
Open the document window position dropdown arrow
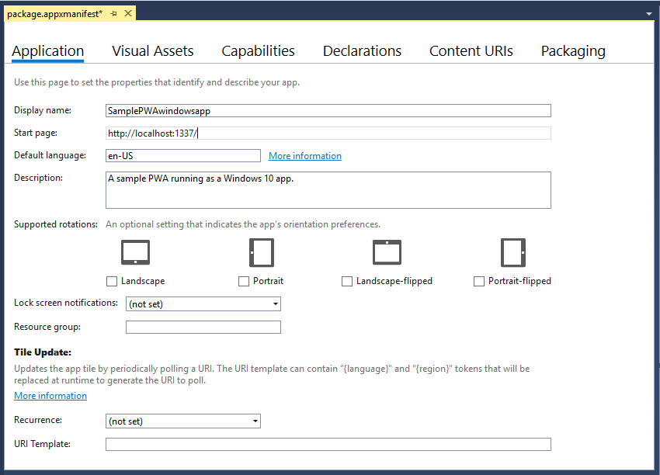649,13
